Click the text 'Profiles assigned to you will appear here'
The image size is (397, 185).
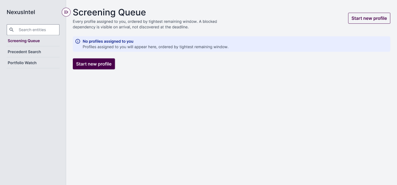119,47
